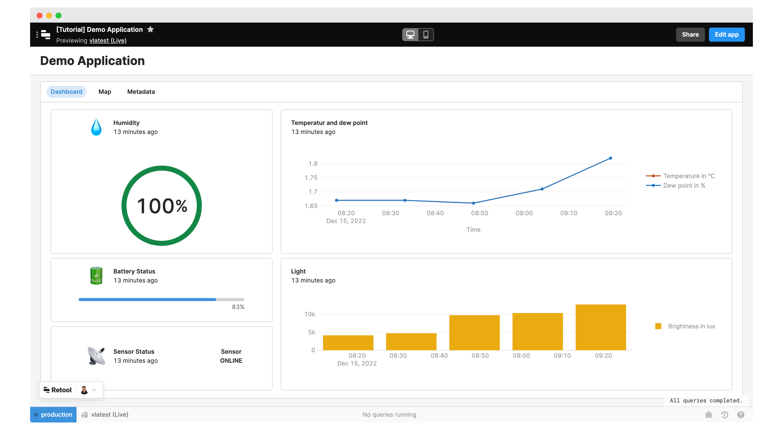
Task: Expand the Retool floating menu chevron
Action: point(94,390)
